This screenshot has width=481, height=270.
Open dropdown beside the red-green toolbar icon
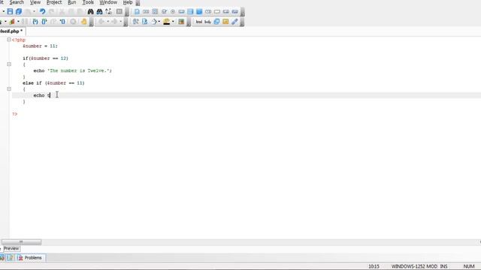pos(18,22)
